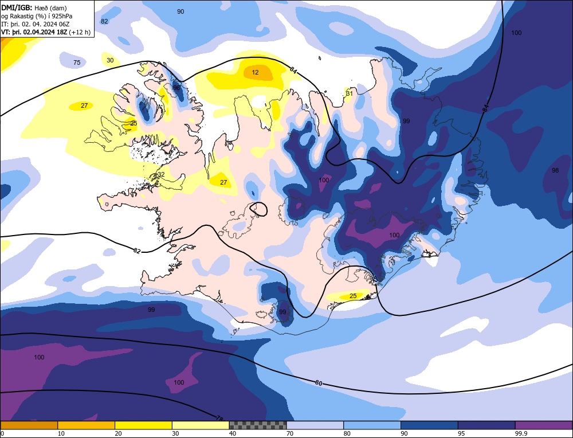
Task: Click the '80' contour line label
Action: coord(319,383)
